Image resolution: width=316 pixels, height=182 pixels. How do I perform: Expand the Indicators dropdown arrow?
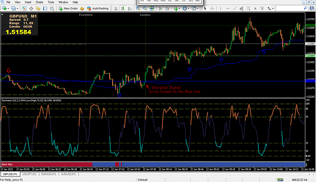pos(179,9)
